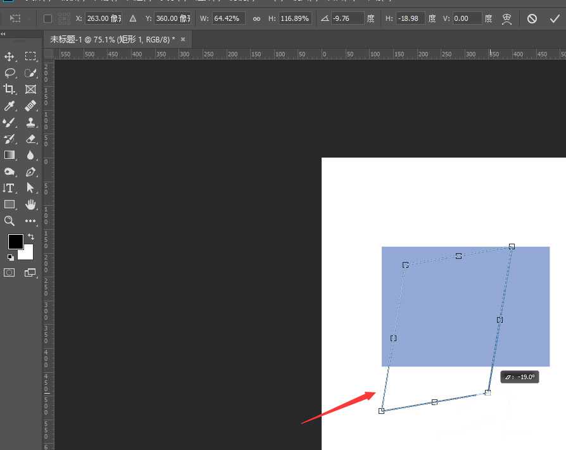Toggle the reference point checkbox
Image resolution: width=566 pixels, height=450 pixels.
(x=47, y=18)
